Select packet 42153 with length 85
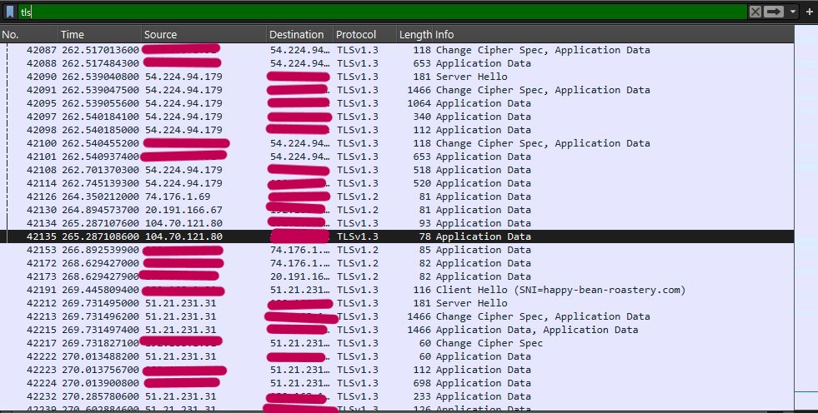Image resolution: width=818 pixels, height=413 pixels. click(397, 250)
